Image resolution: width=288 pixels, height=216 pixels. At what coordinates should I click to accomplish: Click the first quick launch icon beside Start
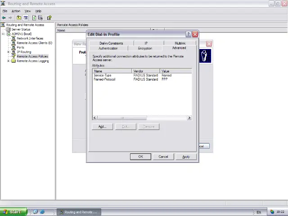[x=36, y=212]
